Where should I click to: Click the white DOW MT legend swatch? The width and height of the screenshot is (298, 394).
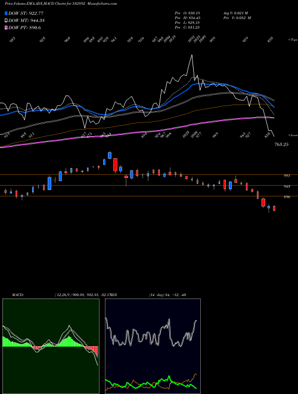6,21
